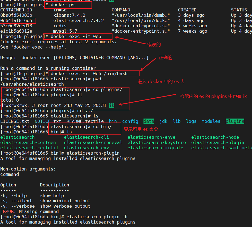Click the 'show verbose output' description

tap(65, 206)
